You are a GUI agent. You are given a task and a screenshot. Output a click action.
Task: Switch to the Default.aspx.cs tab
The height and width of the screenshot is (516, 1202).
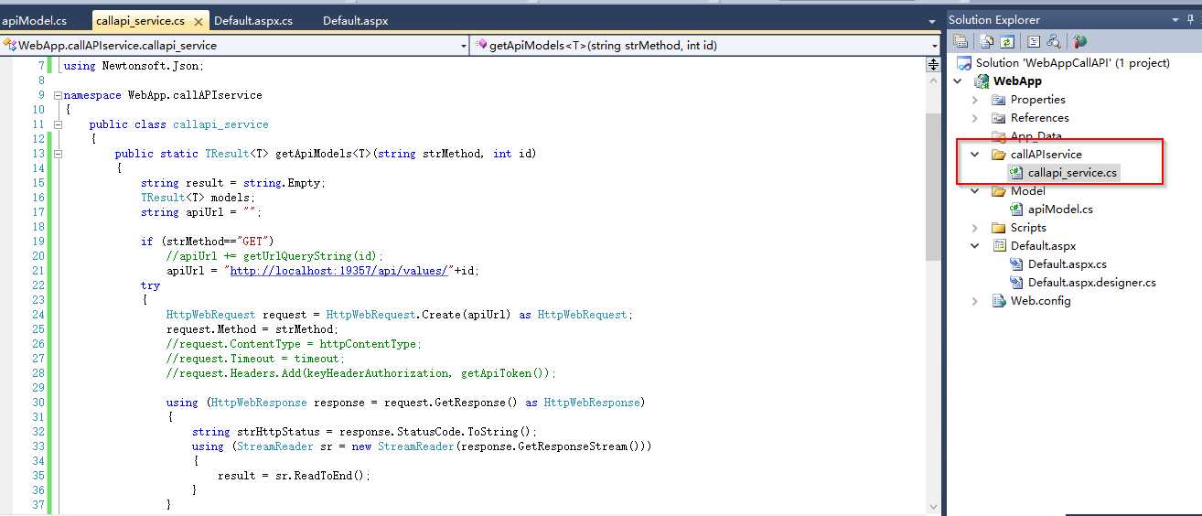click(253, 20)
